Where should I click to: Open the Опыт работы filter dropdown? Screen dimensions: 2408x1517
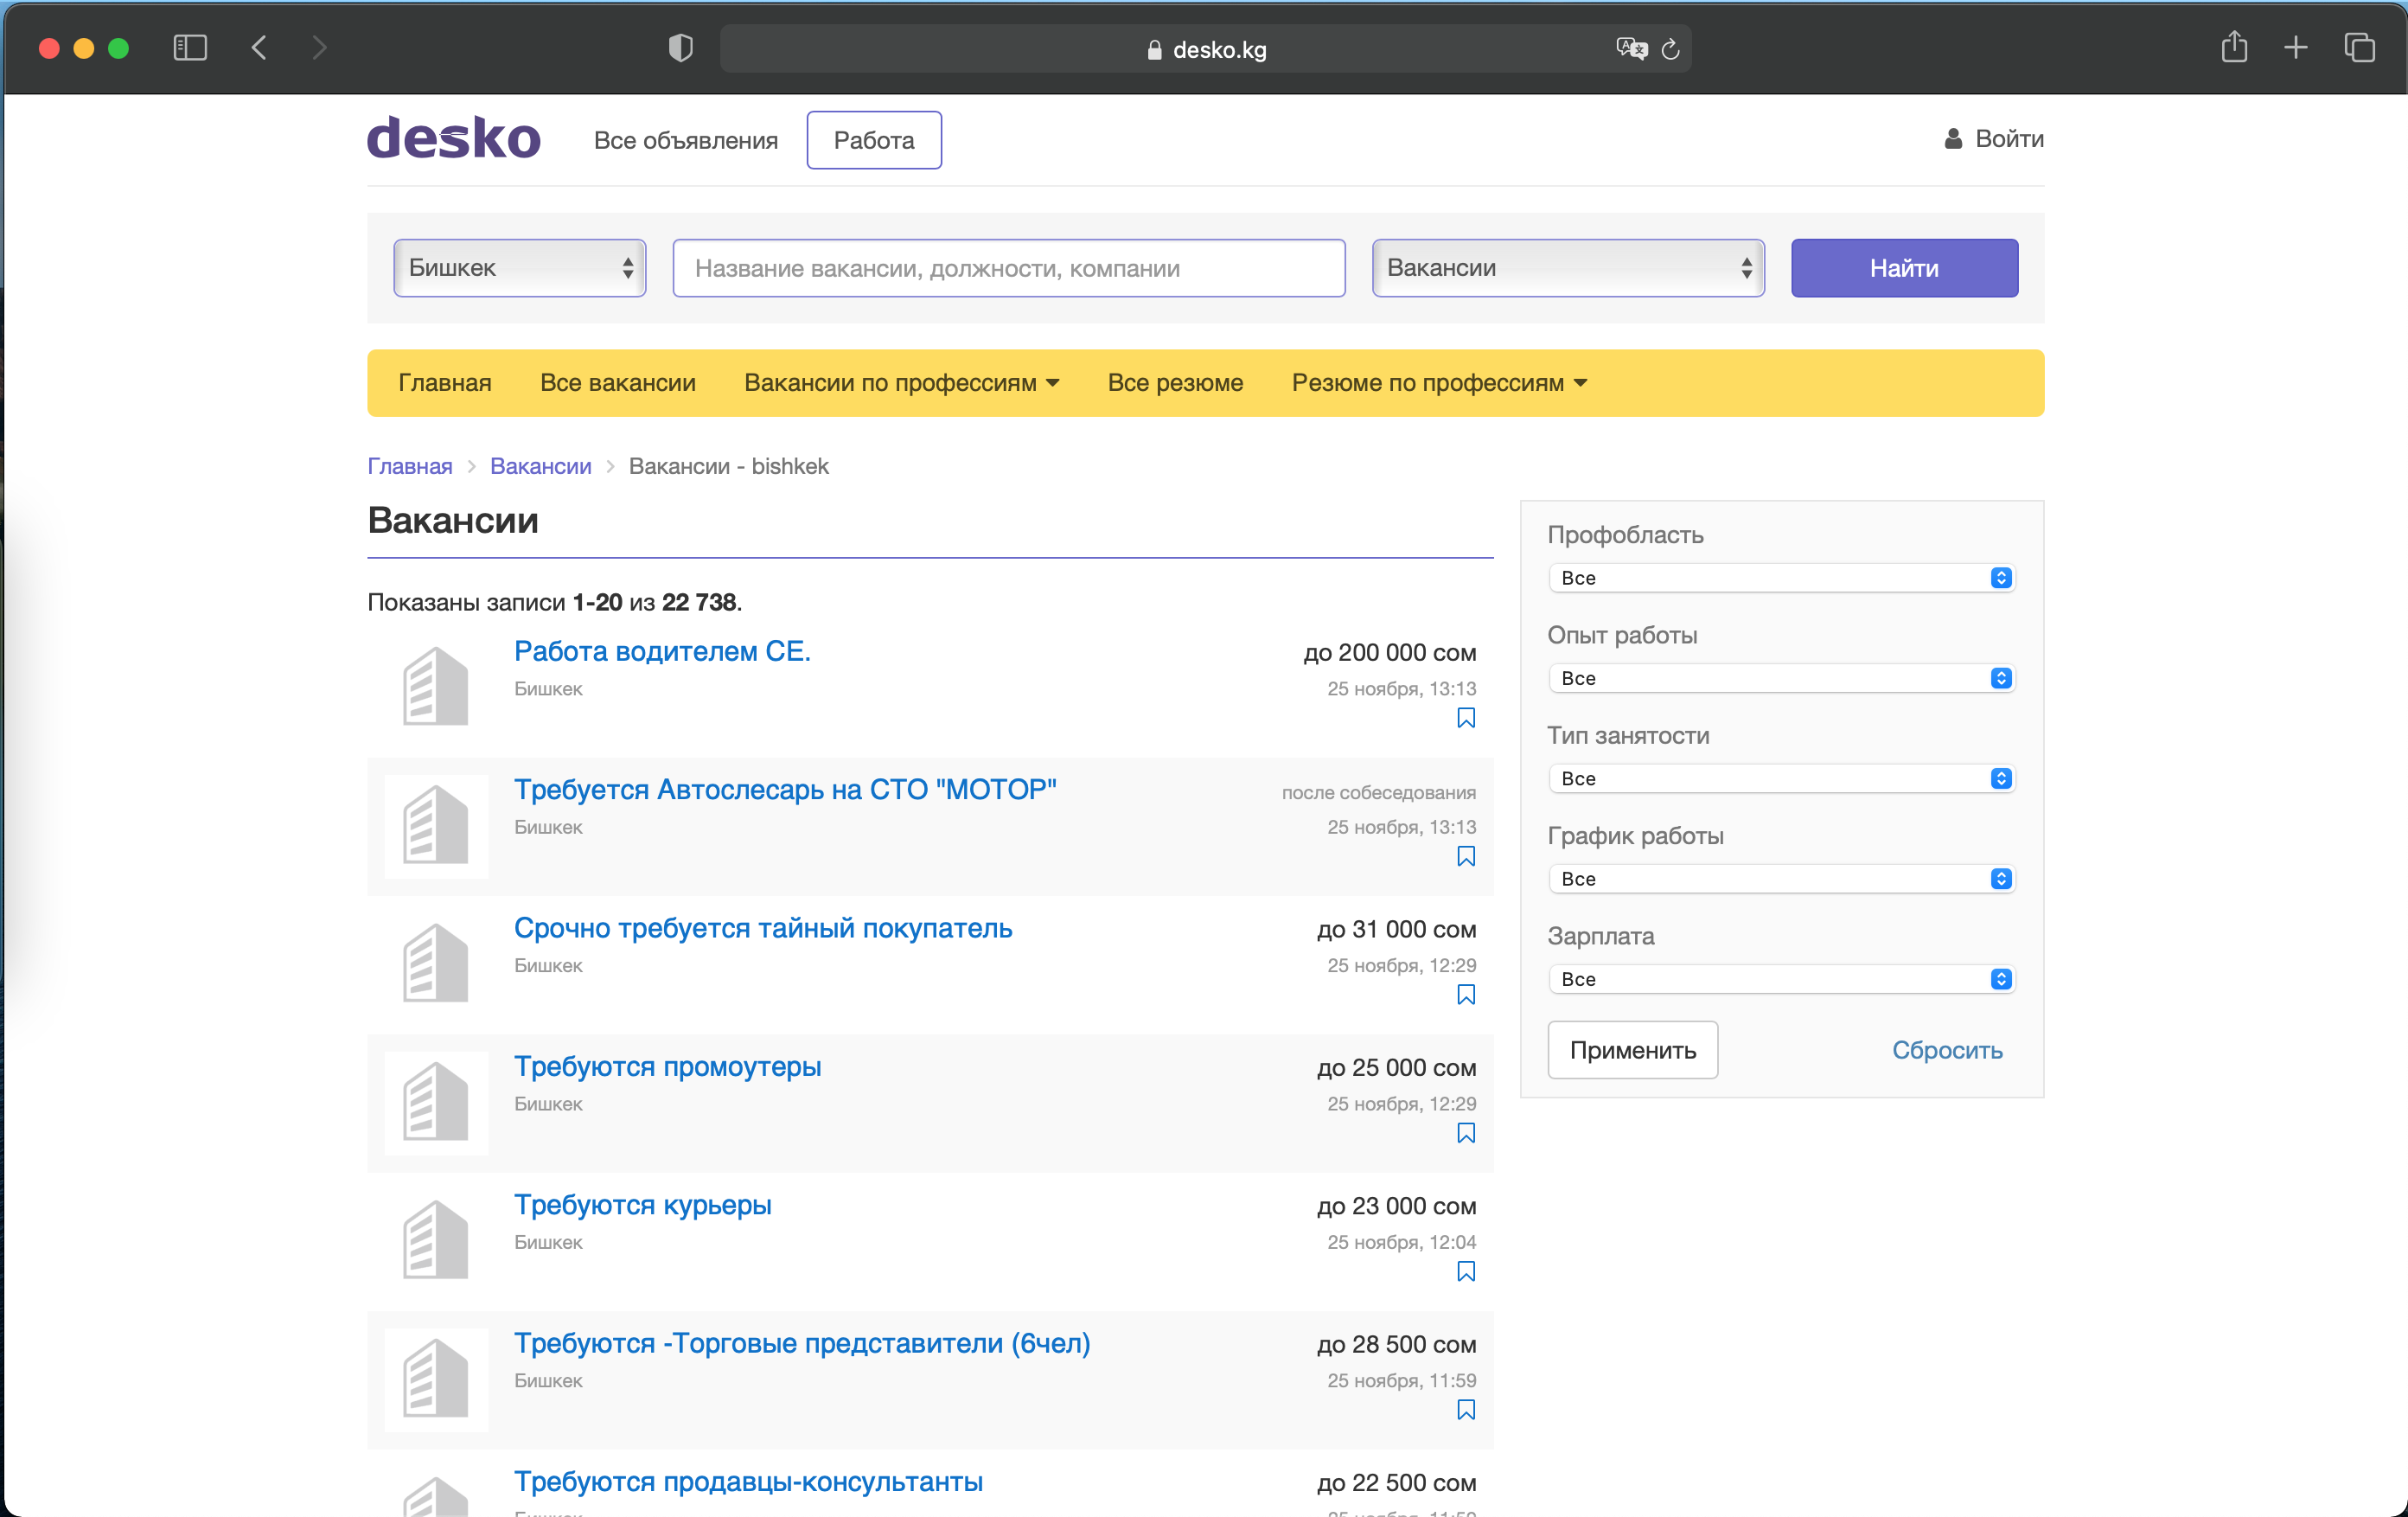1781,678
